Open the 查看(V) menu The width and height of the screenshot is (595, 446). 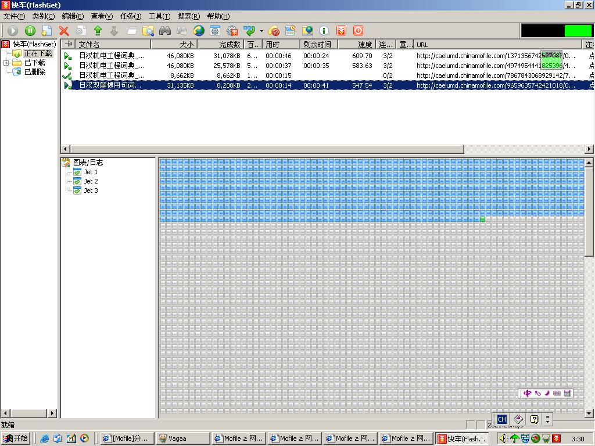[x=102, y=16]
